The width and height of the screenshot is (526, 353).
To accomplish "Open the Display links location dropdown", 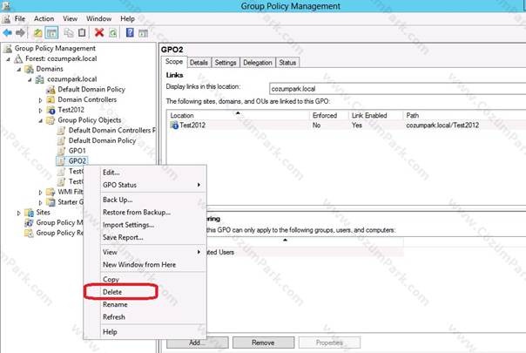I will coord(397,89).
